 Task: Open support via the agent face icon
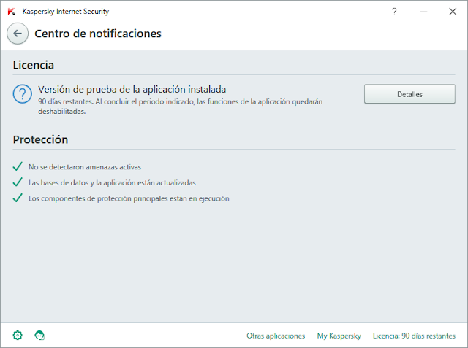(39, 336)
